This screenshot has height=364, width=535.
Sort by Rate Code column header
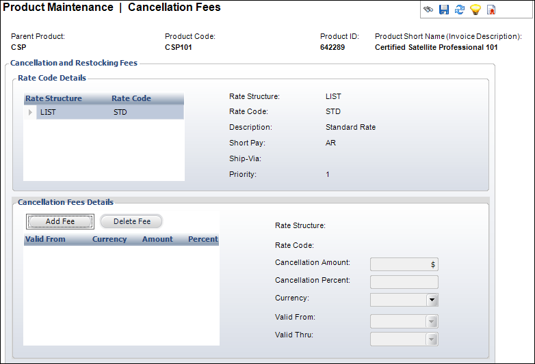pos(131,98)
